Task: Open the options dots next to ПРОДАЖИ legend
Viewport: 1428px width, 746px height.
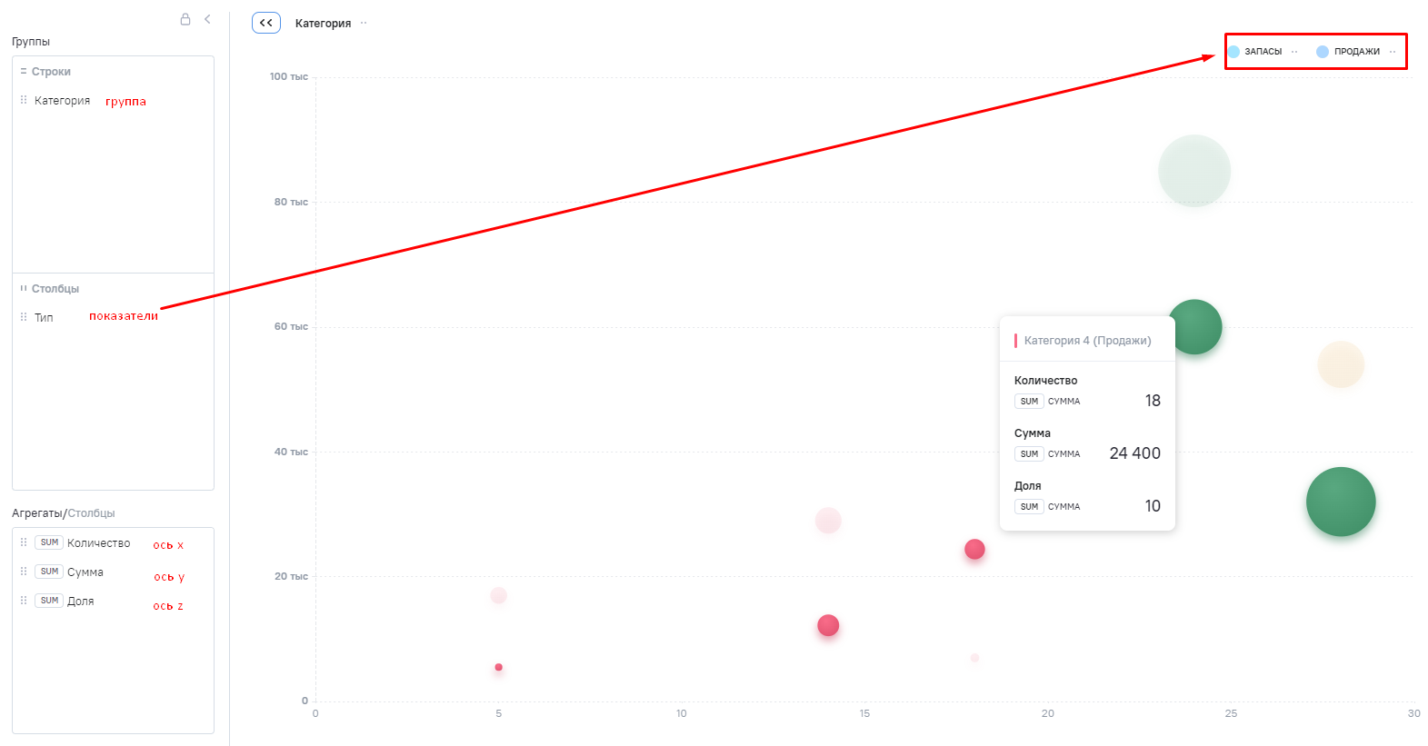Action: click(1393, 52)
